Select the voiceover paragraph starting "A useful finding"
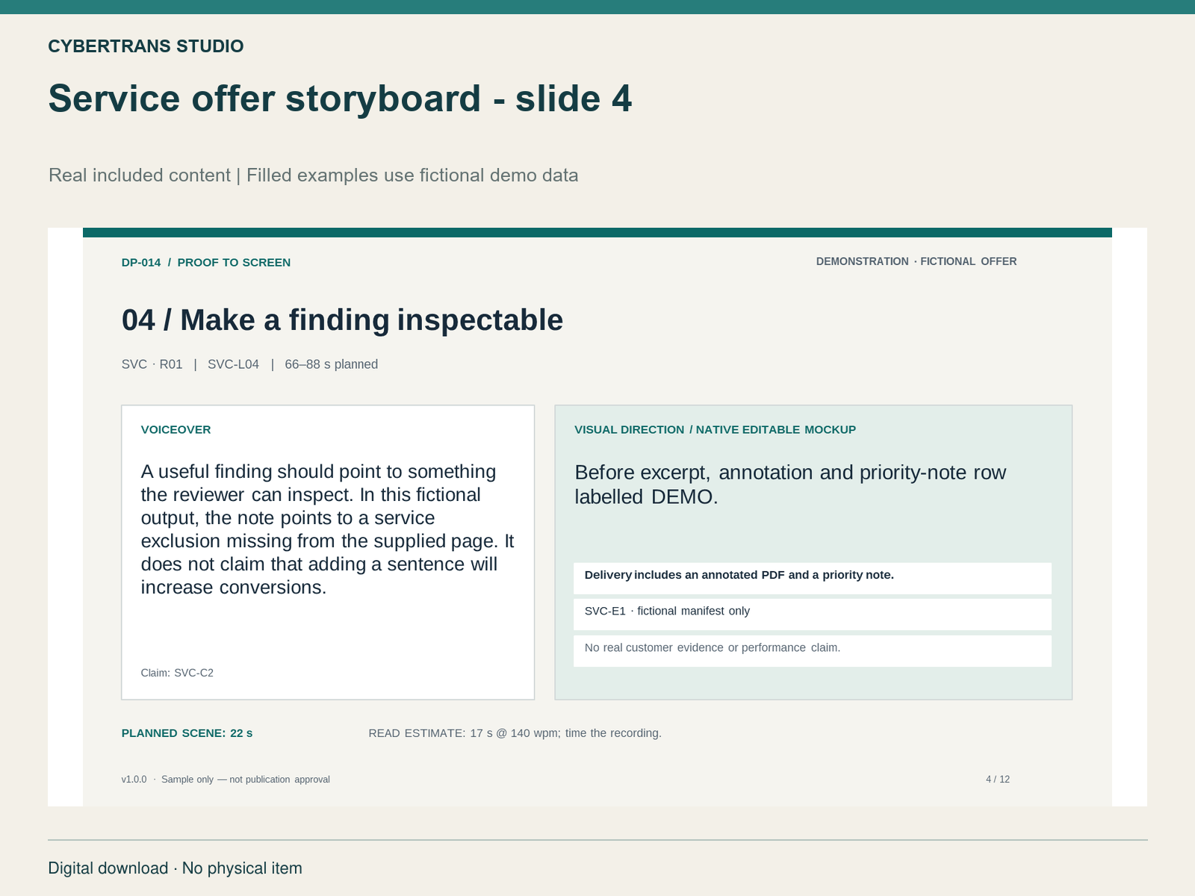The width and height of the screenshot is (1195, 896). click(x=328, y=529)
